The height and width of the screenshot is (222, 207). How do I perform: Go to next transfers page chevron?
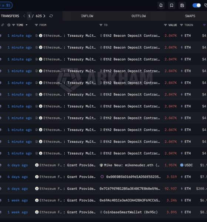click(44, 16)
